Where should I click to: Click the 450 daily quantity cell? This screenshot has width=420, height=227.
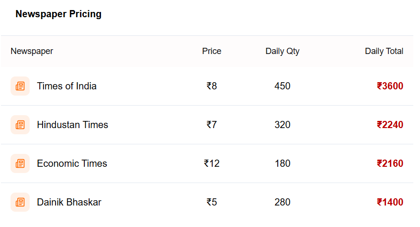point(283,86)
